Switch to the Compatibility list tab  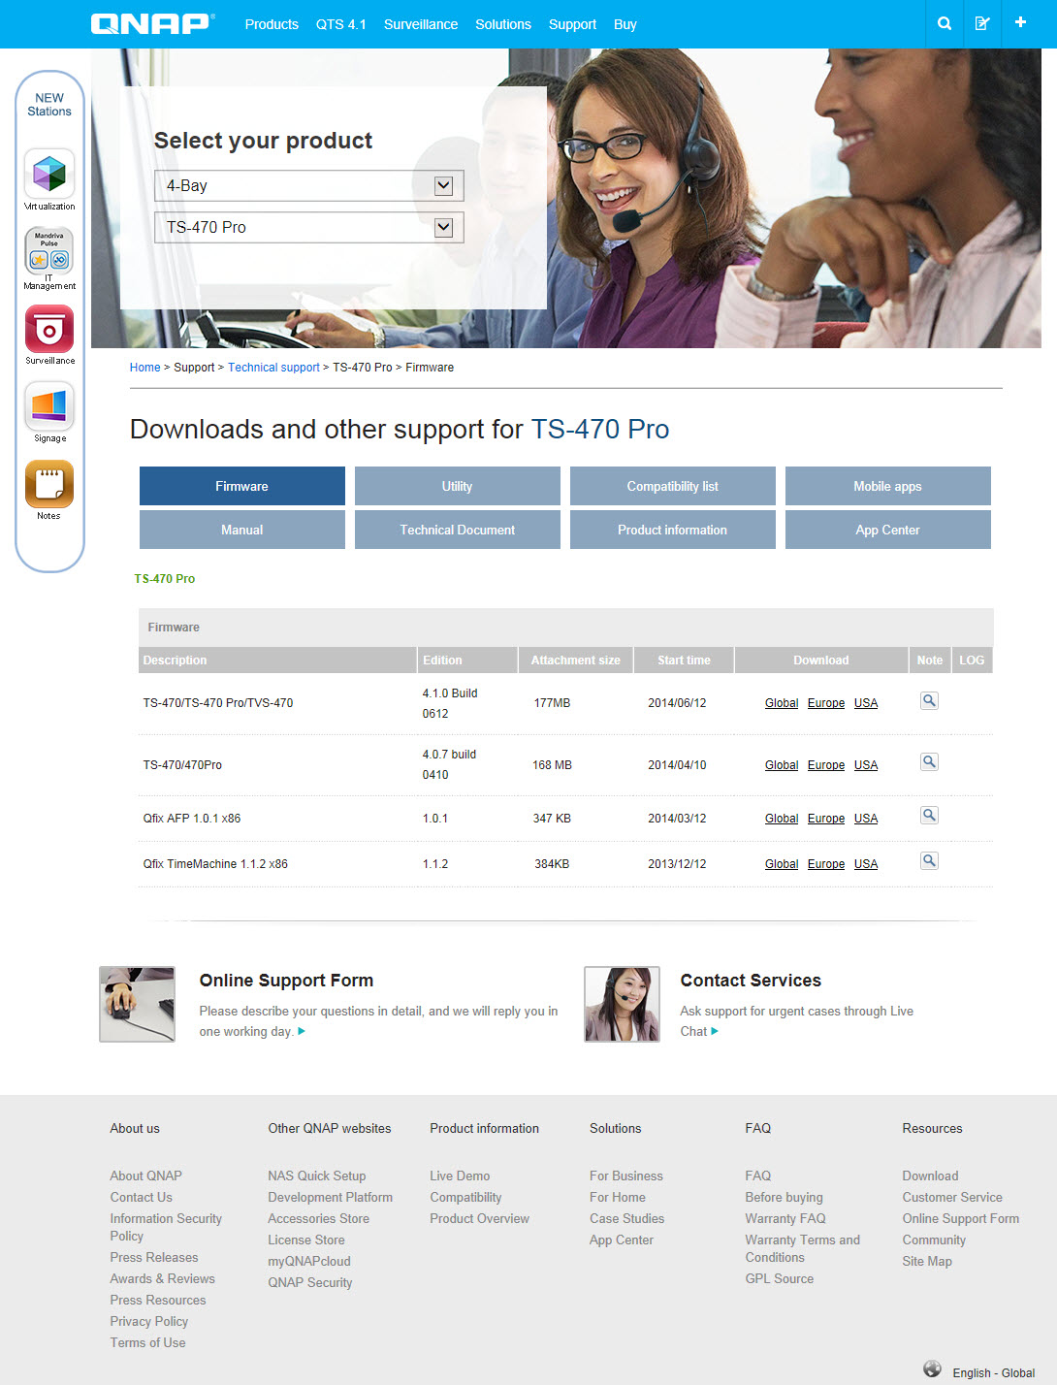(x=673, y=486)
